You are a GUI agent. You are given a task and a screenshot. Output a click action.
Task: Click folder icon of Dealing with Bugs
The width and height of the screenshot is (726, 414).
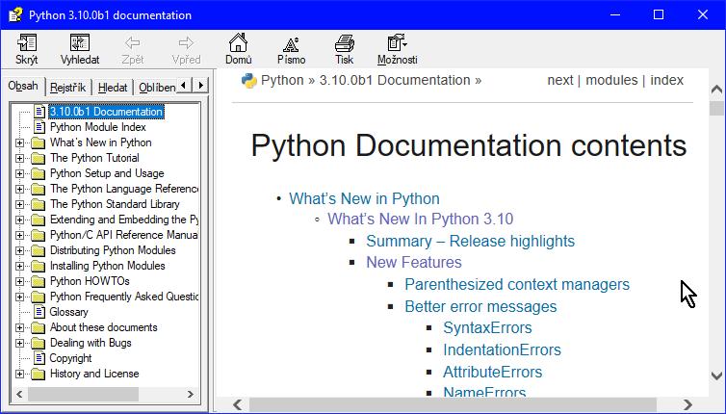click(38, 343)
